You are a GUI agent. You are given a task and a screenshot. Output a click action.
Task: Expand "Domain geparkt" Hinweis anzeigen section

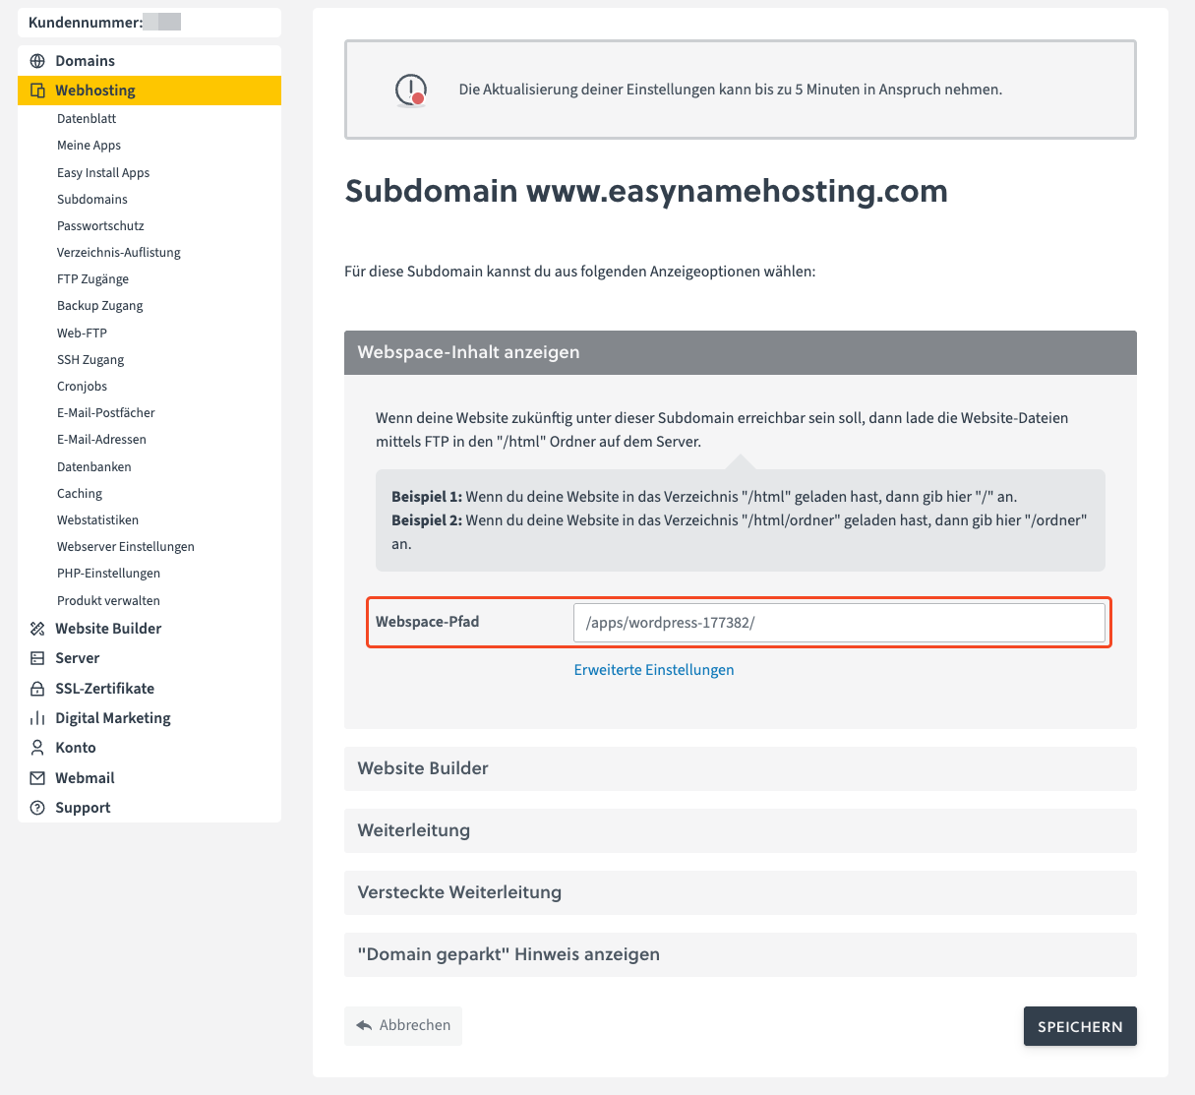click(x=740, y=954)
